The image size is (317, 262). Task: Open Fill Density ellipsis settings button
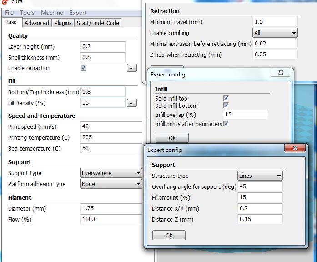tap(132, 103)
